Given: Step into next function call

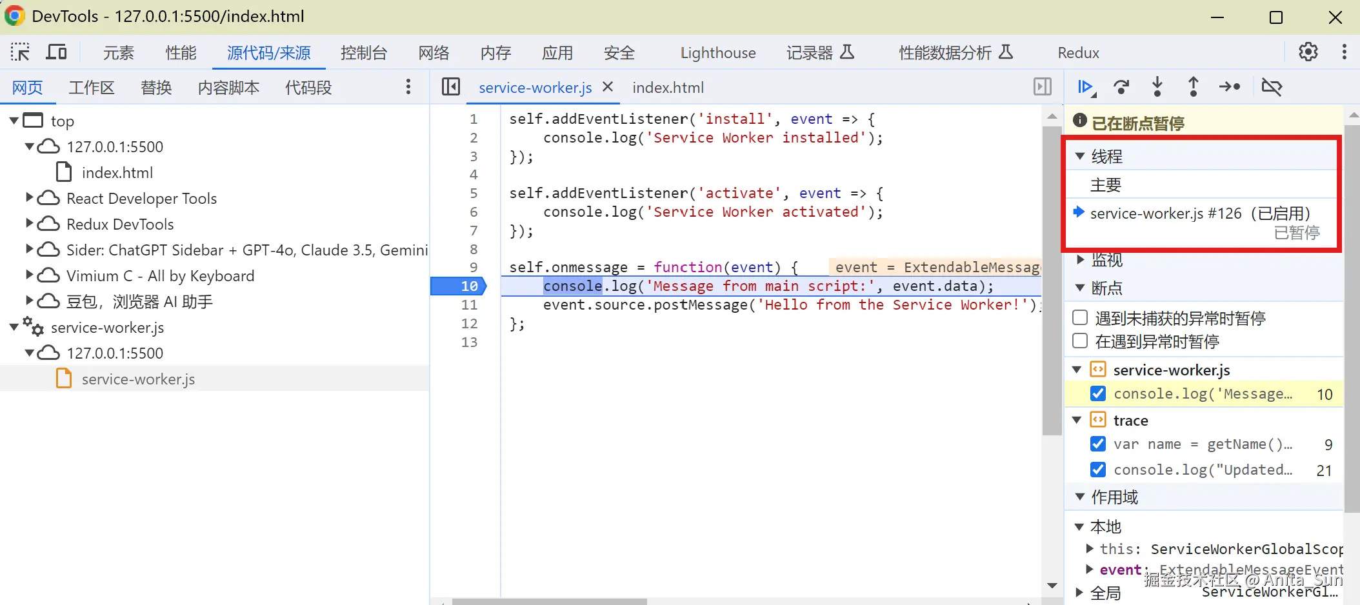Looking at the screenshot, I should [x=1157, y=86].
